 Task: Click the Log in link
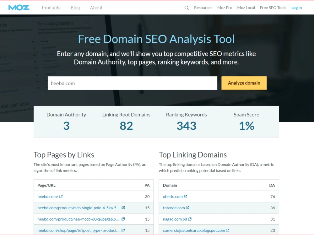(x=296, y=8)
